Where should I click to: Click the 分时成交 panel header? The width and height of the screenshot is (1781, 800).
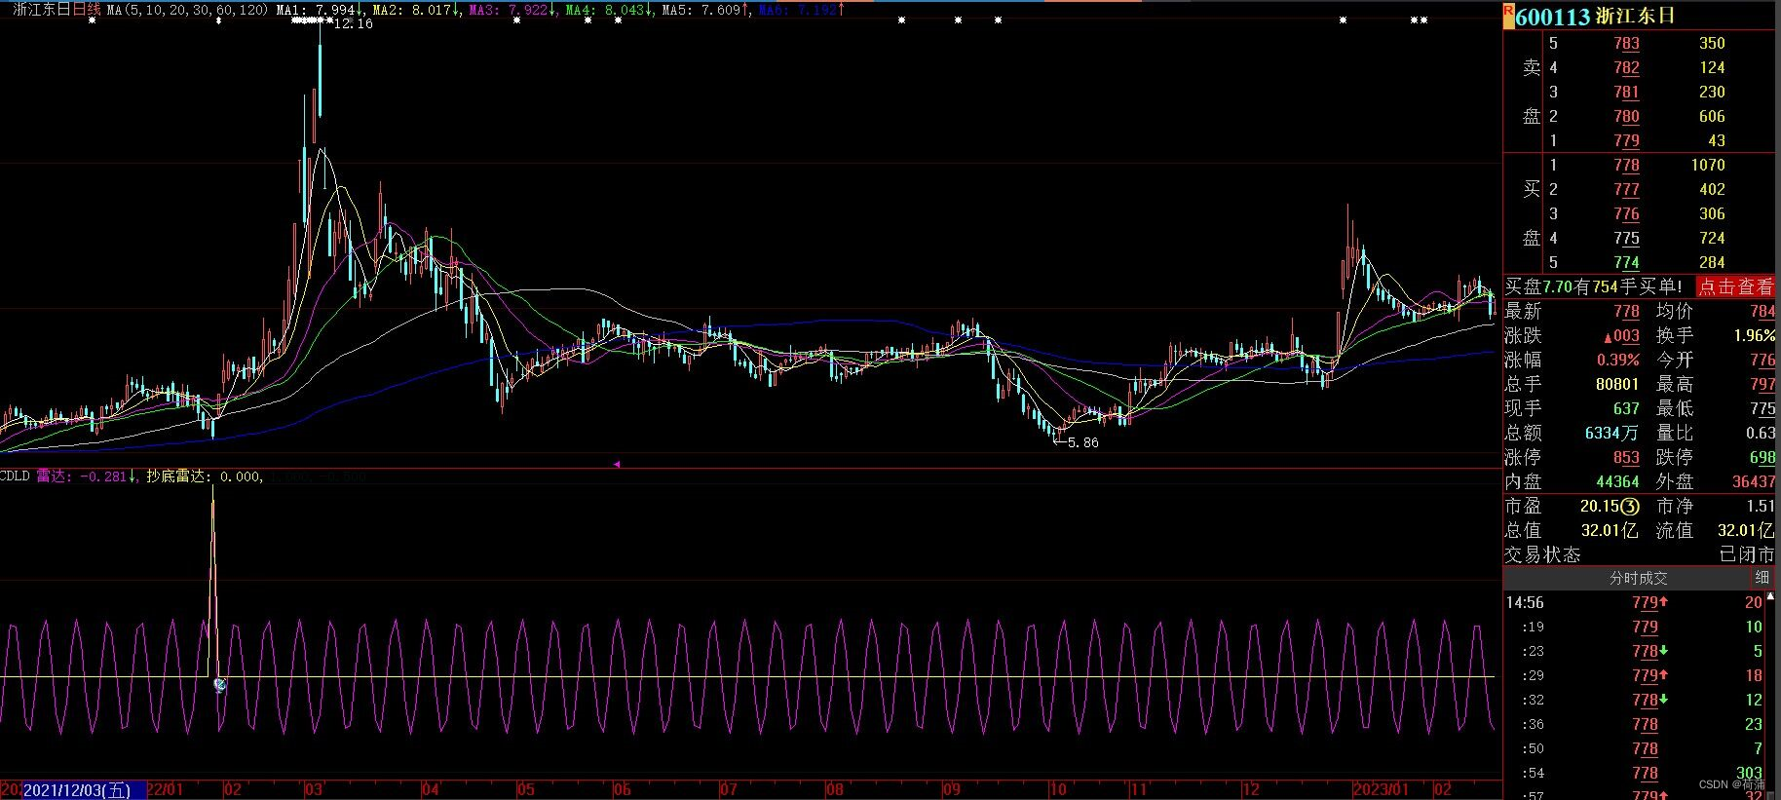1638,578
